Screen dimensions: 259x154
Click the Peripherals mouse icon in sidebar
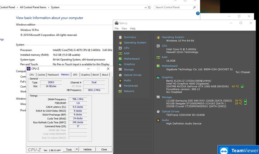[120, 86]
